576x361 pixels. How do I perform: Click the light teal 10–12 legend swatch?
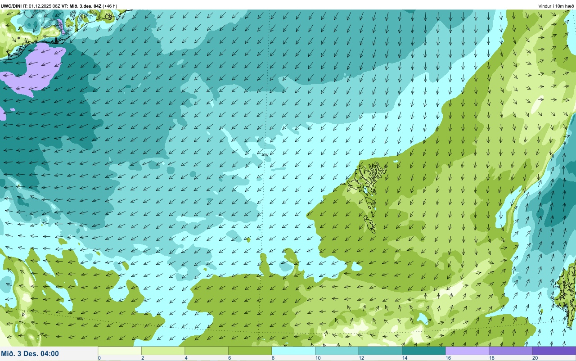[x=337, y=351]
